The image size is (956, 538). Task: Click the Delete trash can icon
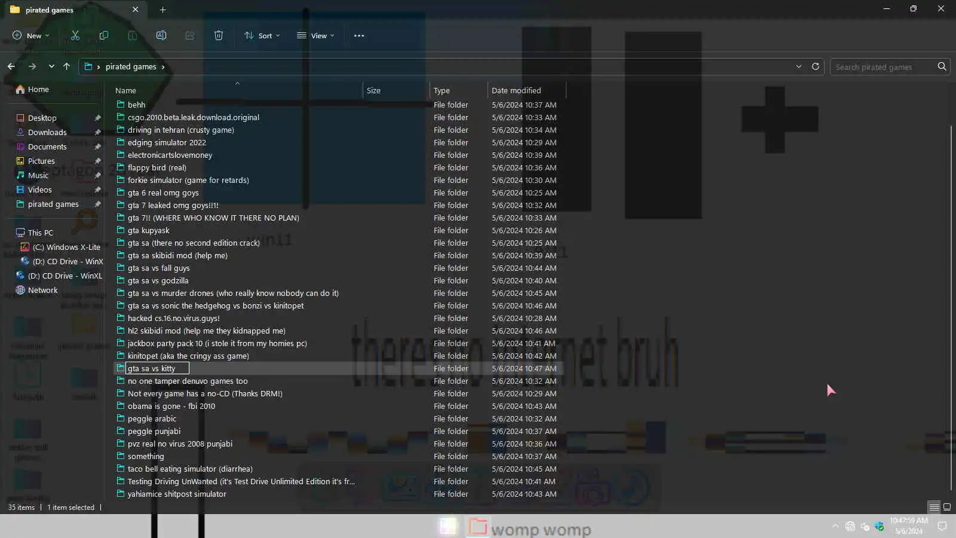[219, 35]
